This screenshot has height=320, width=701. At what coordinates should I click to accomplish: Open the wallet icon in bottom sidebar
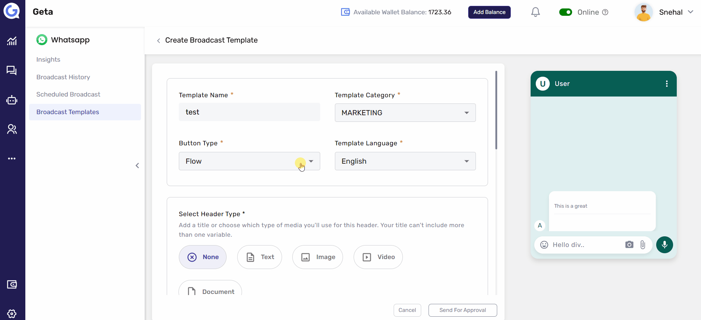click(12, 284)
